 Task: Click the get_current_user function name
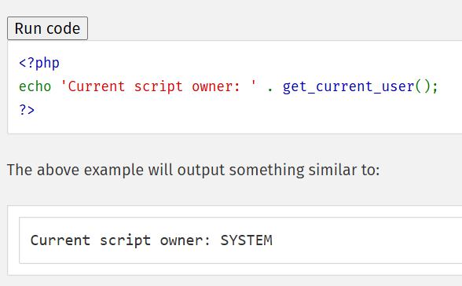[x=348, y=86]
